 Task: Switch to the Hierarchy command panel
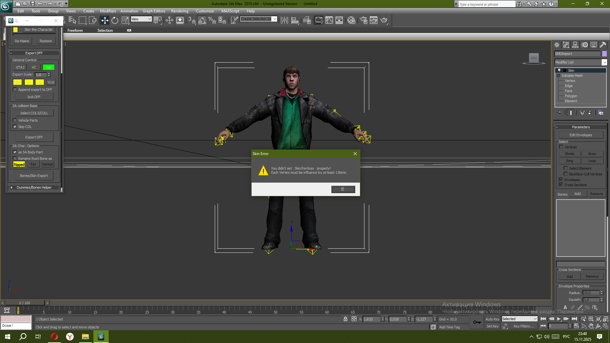[575, 45]
